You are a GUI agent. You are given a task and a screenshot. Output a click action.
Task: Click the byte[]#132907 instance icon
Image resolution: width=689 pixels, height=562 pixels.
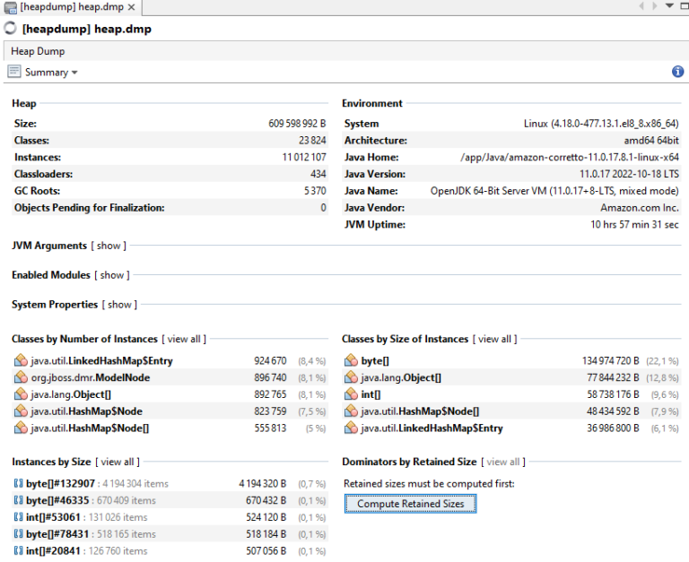tap(18, 484)
